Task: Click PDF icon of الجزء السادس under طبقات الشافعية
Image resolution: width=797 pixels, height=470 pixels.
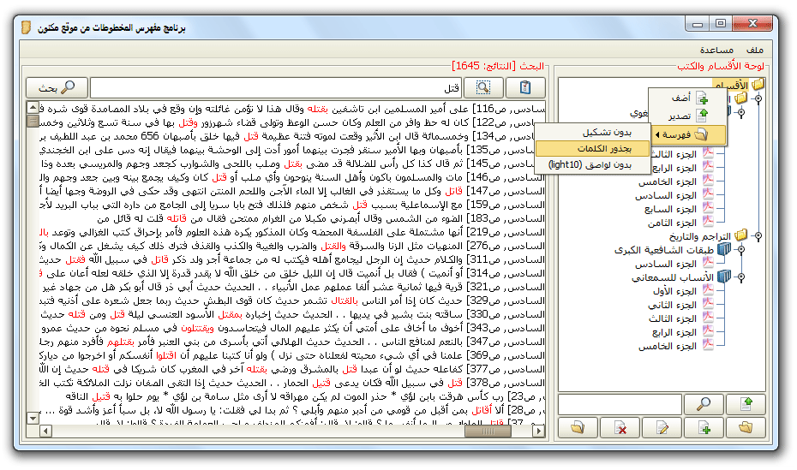Action: 708,263
